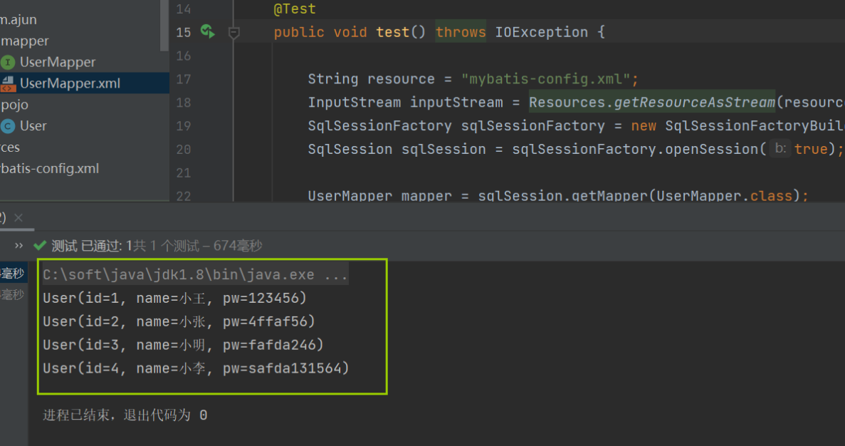The height and width of the screenshot is (446, 845).
Task: Collapse the test() method fold marker
Action: pyautogui.click(x=233, y=32)
